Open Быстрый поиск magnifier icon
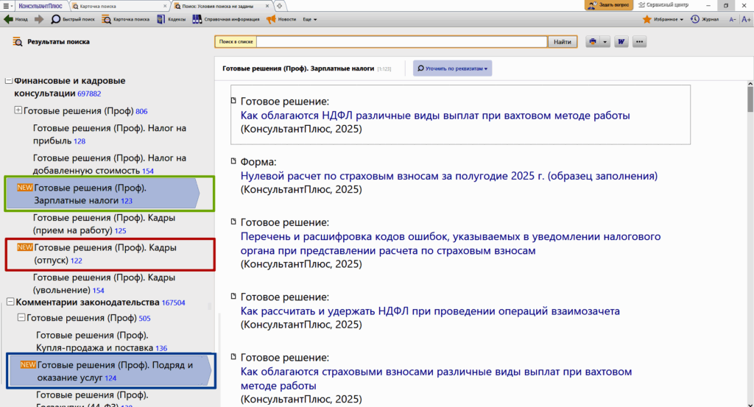The width and height of the screenshot is (754, 407). point(55,19)
